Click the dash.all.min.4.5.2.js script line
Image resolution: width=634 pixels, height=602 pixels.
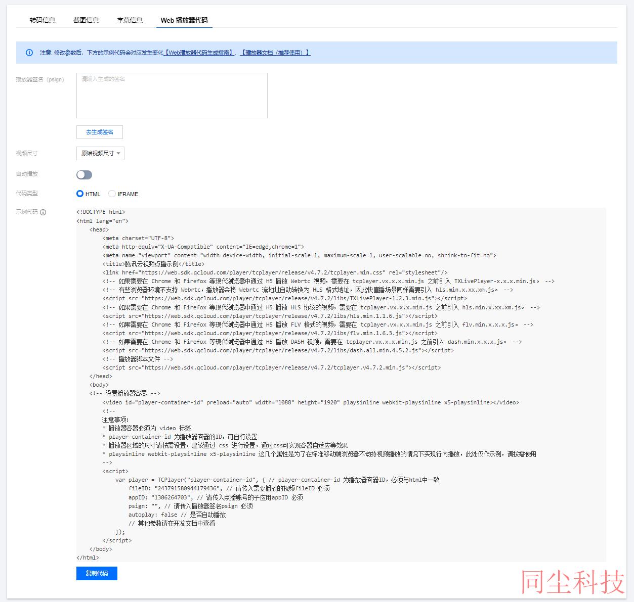tap(278, 350)
